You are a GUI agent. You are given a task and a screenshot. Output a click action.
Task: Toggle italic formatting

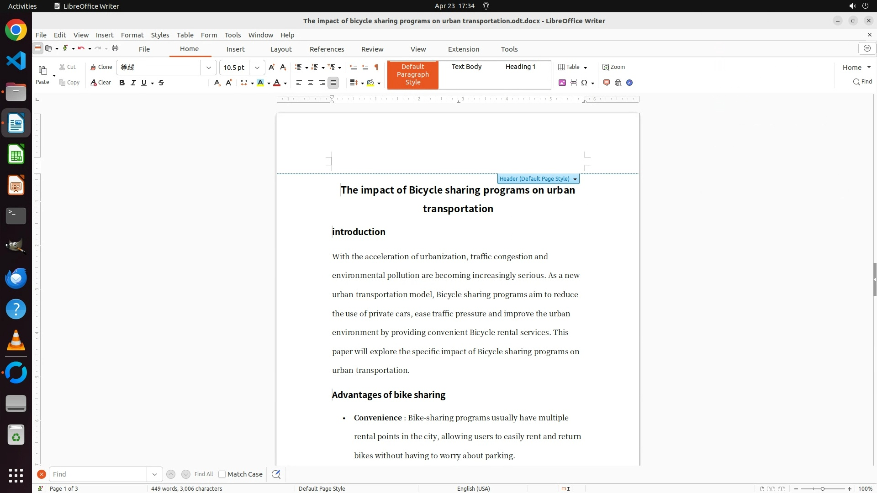[133, 83]
